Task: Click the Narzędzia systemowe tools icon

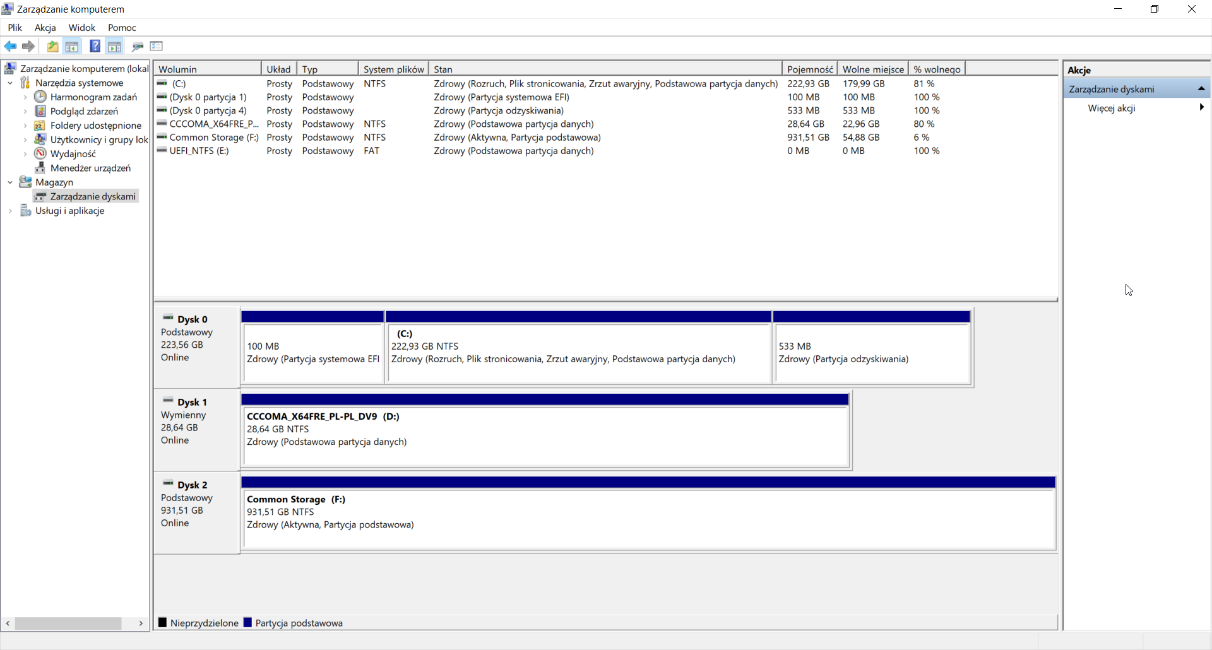Action: [25, 83]
